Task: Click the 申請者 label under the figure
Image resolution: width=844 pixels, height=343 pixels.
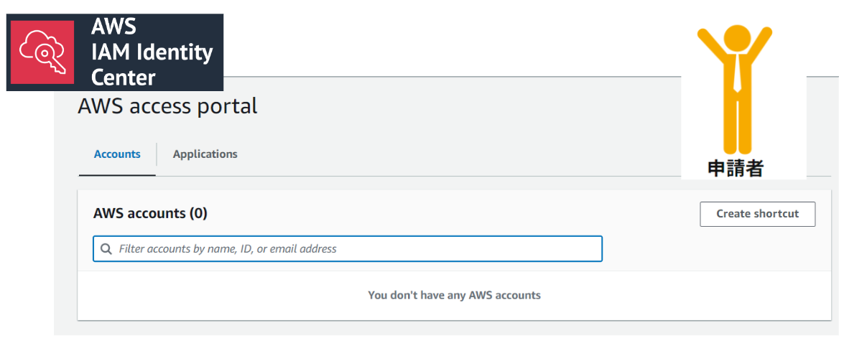Action: (735, 169)
